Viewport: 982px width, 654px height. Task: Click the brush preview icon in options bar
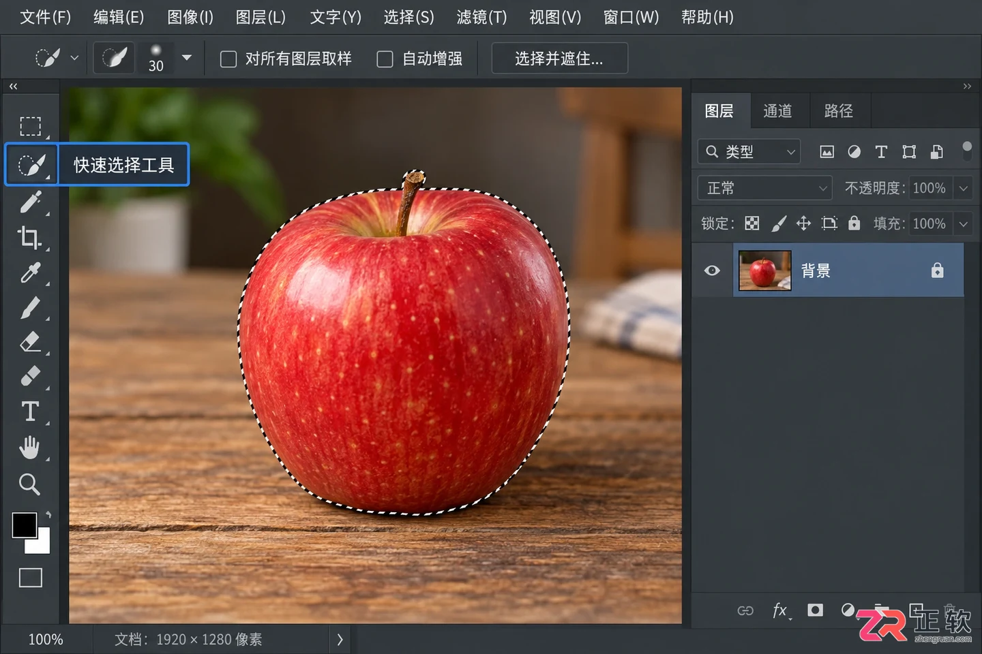click(x=114, y=58)
